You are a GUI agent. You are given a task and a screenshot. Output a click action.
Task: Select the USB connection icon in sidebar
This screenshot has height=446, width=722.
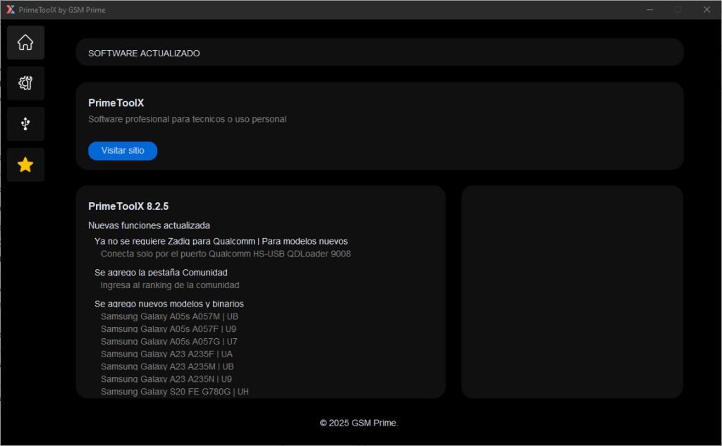point(25,124)
